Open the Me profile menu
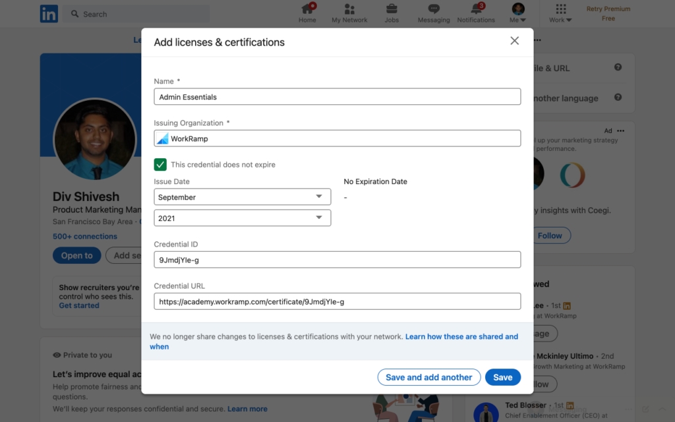The height and width of the screenshot is (422, 675). coord(518,13)
